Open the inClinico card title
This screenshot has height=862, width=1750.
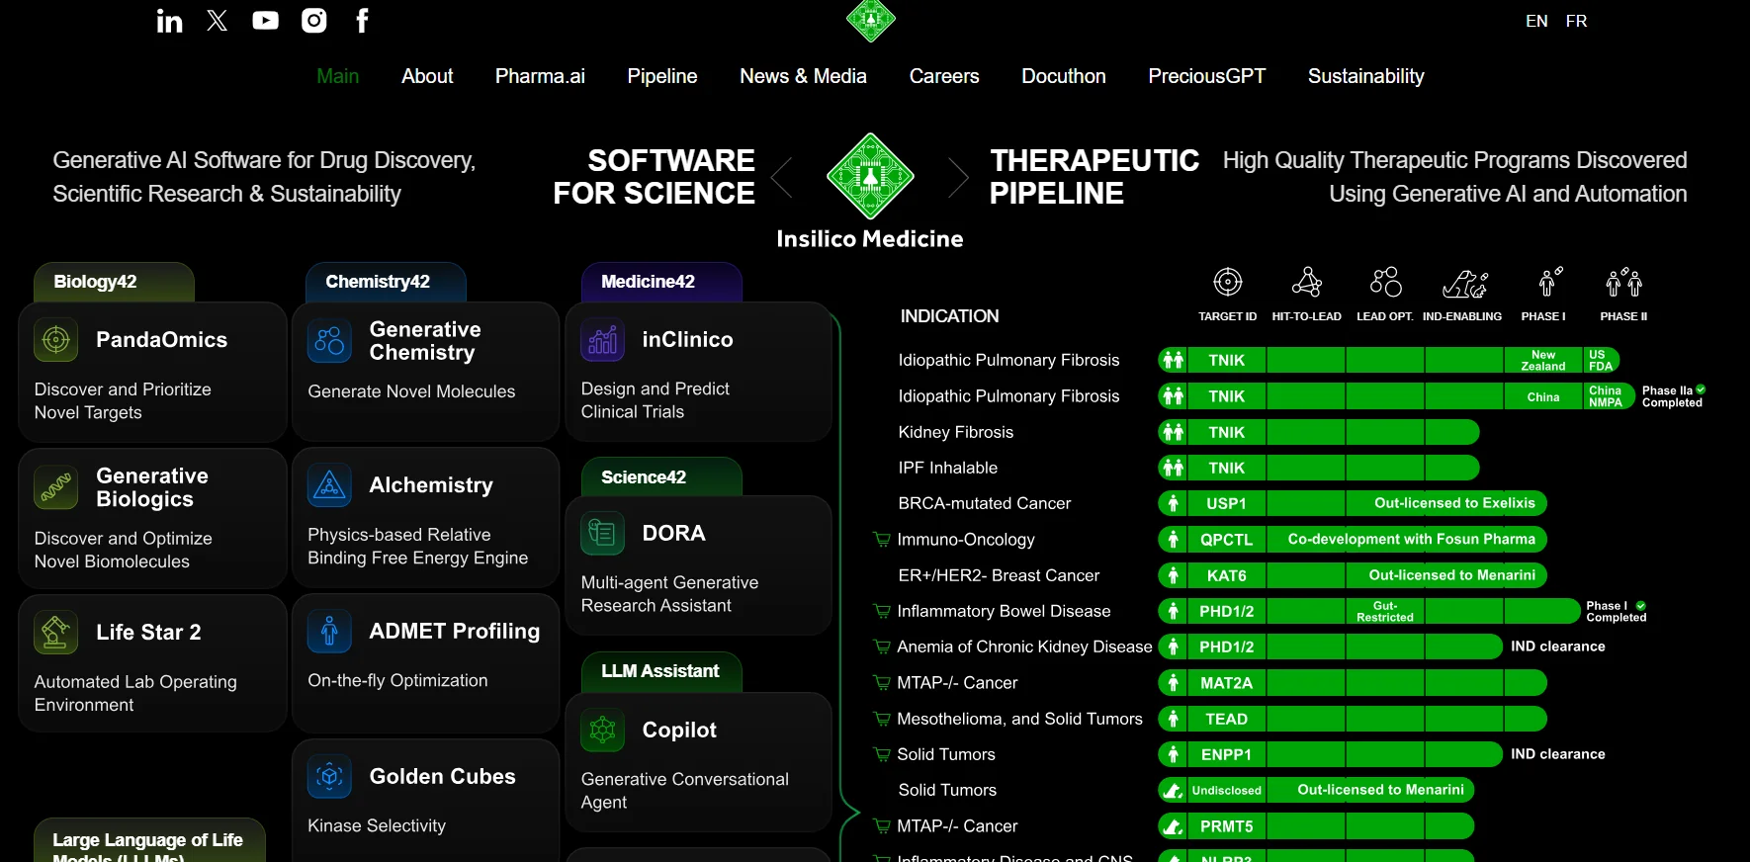click(x=688, y=340)
